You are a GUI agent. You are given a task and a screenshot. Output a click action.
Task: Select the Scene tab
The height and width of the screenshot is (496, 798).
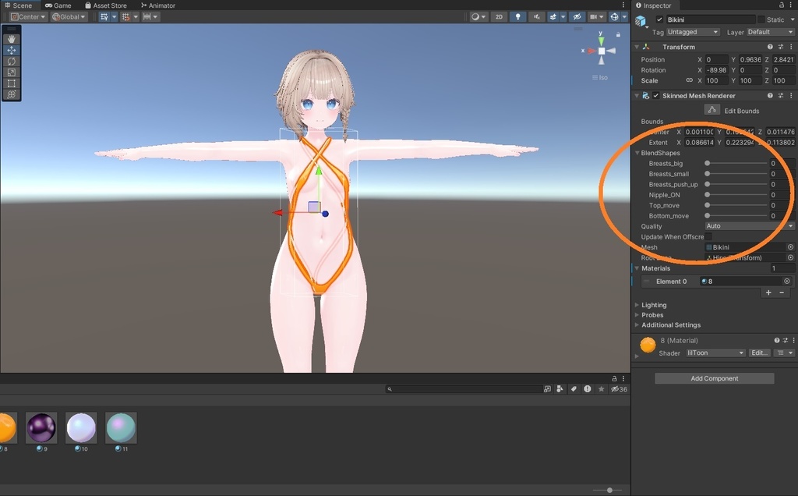pos(19,5)
